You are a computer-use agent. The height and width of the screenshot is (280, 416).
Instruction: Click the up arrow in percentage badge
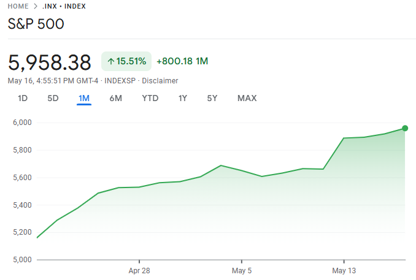click(111, 61)
